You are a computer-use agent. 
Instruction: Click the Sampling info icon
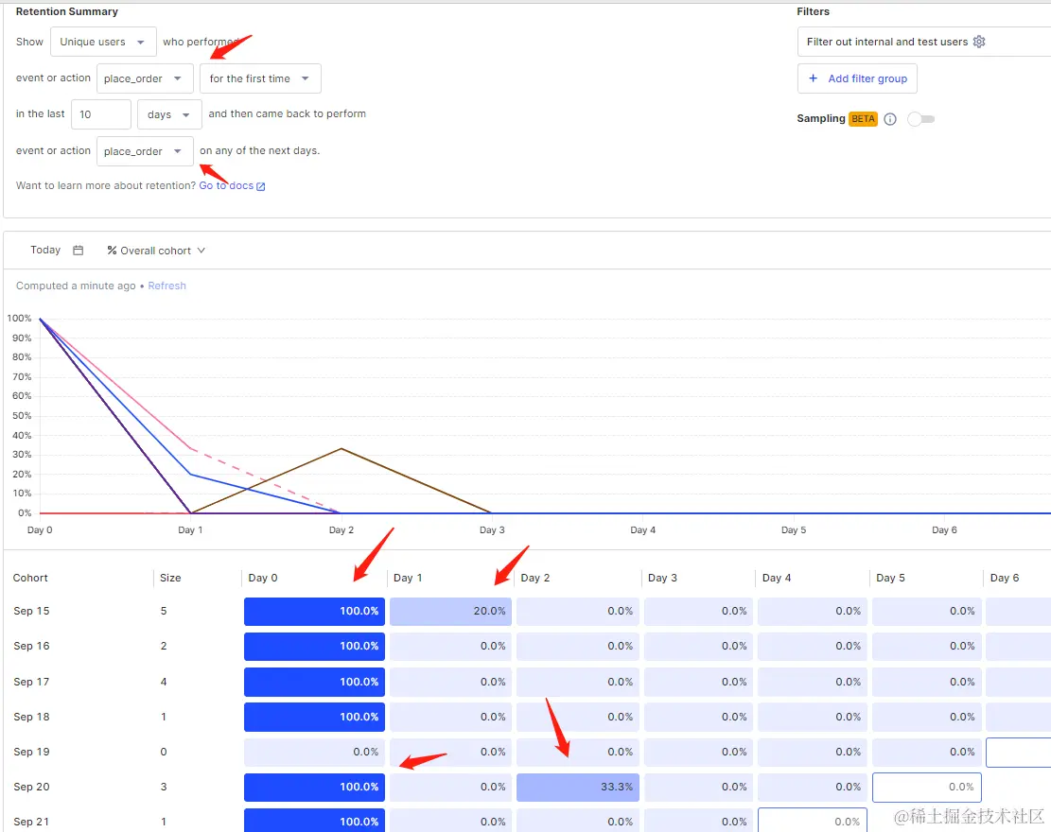pyautogui.click(x=890, y=119)
